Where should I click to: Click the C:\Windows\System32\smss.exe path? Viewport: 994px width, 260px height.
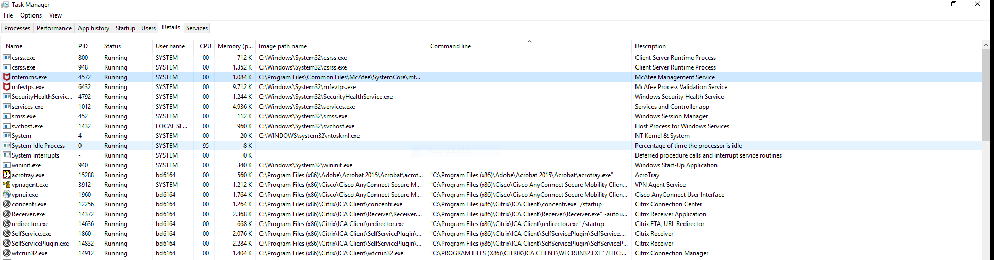coord(303,116)
